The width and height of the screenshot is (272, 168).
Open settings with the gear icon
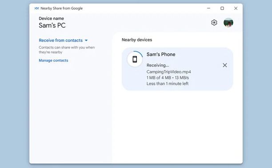click(214, 23)
